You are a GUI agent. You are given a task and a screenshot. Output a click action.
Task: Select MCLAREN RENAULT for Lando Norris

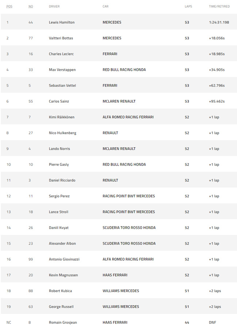click(x=119, y=148)
